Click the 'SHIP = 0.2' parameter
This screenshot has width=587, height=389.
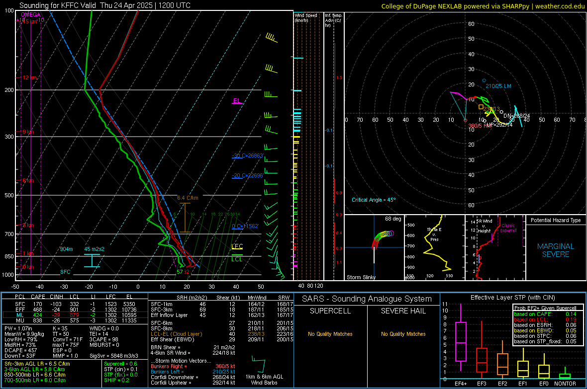tap(117, 380)
